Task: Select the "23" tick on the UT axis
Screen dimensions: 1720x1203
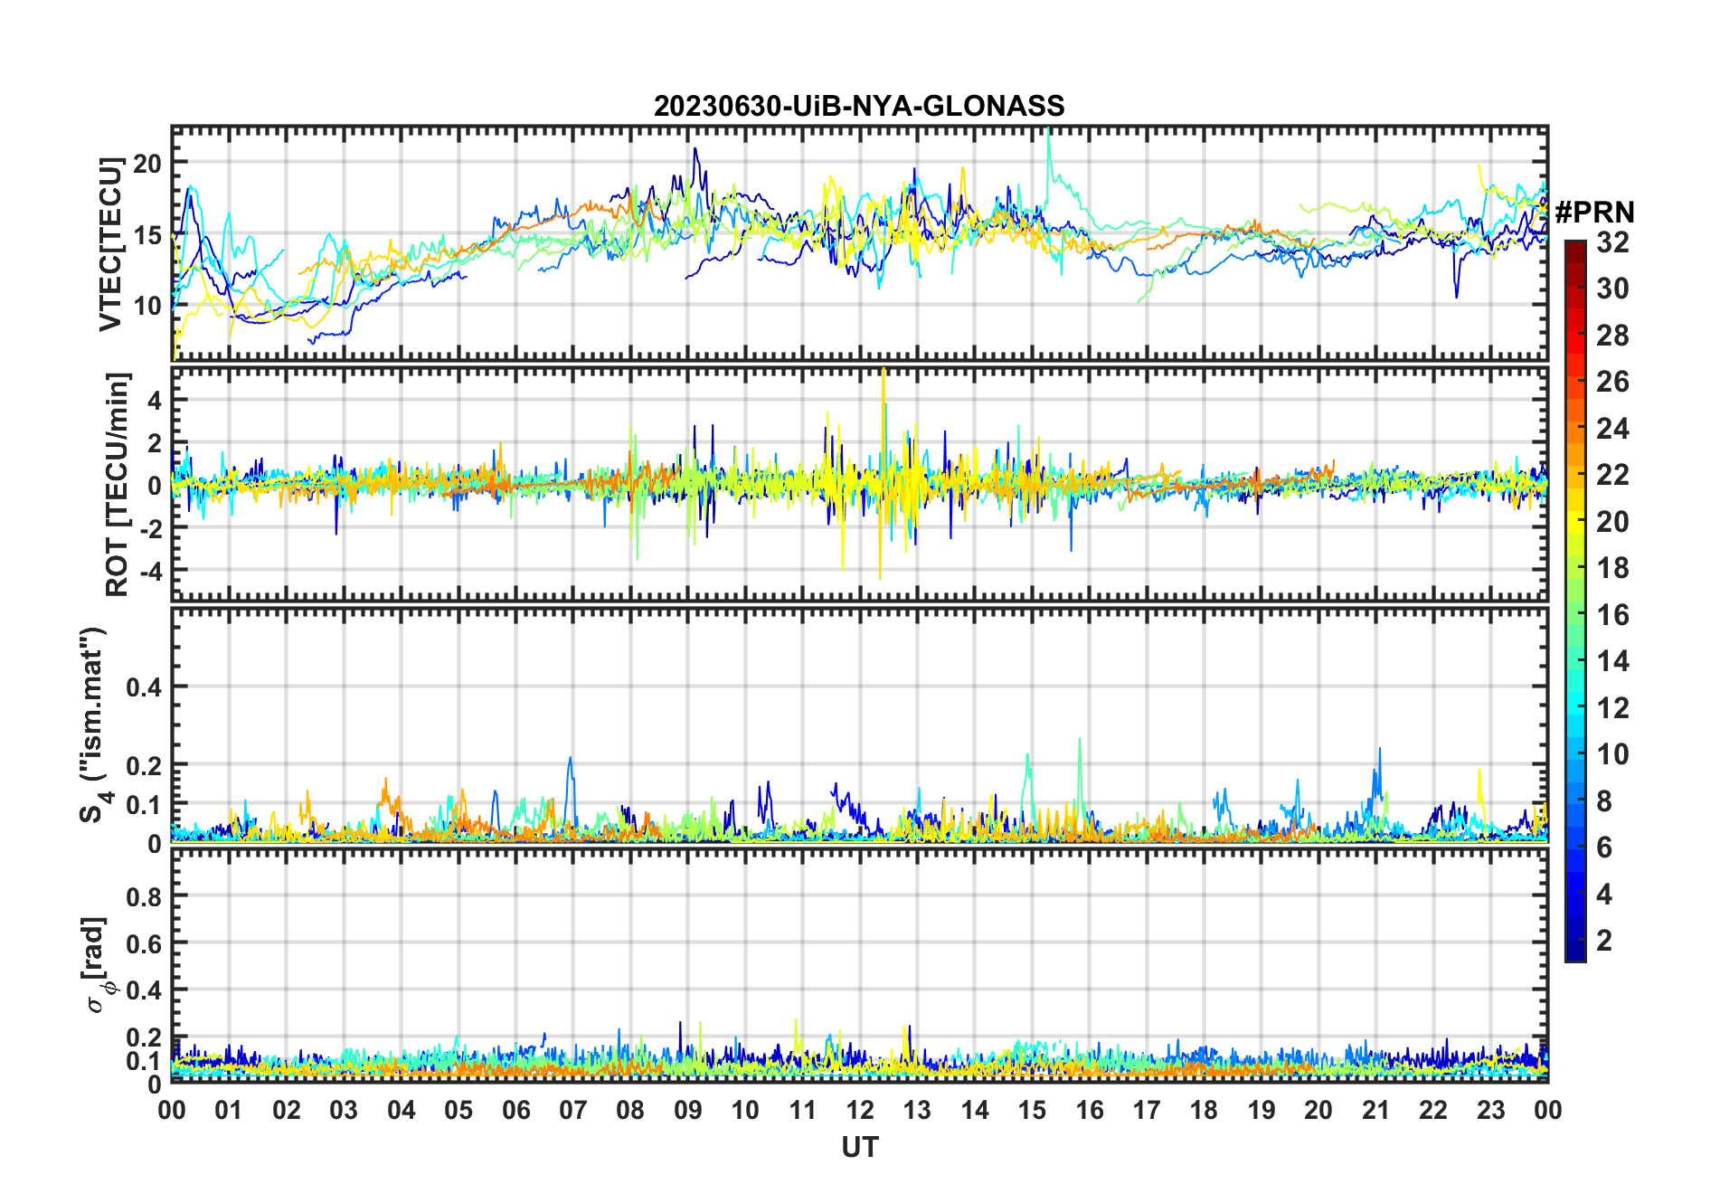Action: click(1490, 1110)
